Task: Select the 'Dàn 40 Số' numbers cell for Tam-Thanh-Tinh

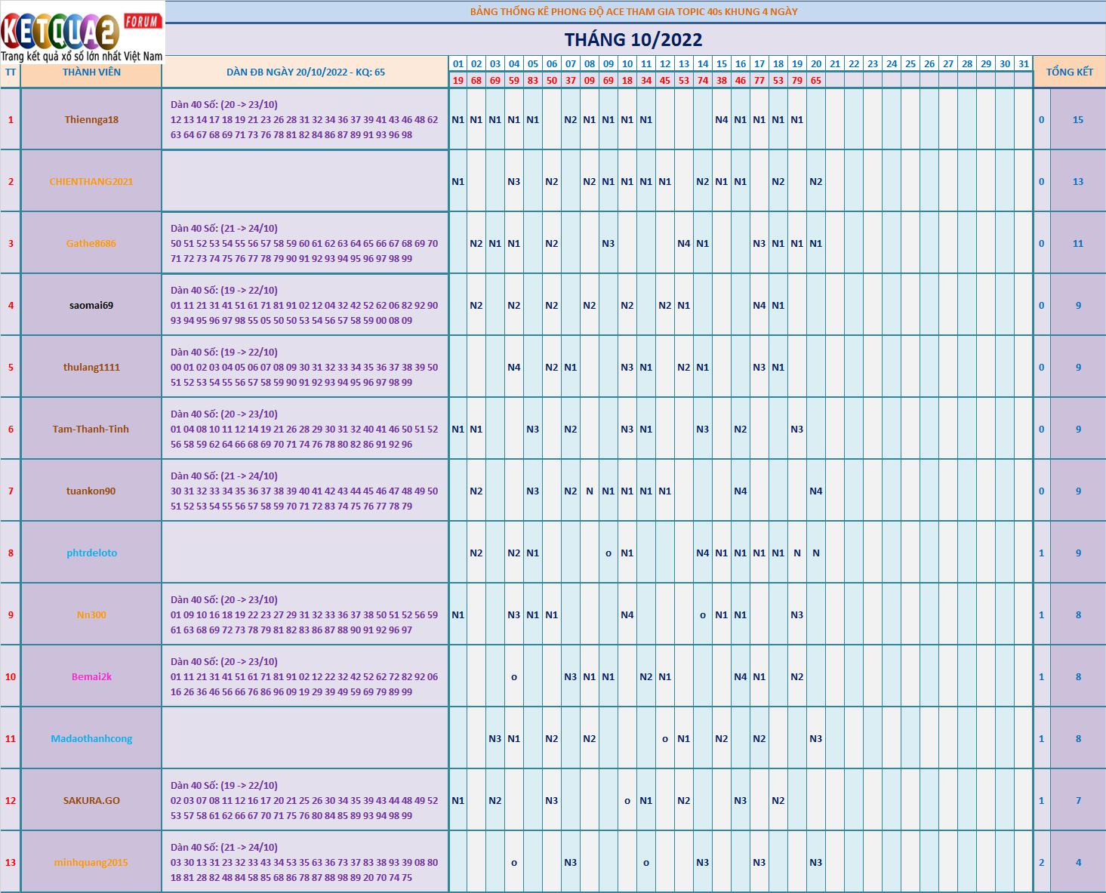Action: coord(305,429)
